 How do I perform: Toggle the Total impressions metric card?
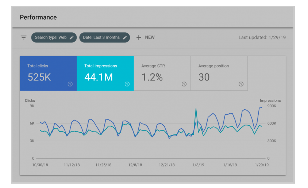[x=105, y=73]
